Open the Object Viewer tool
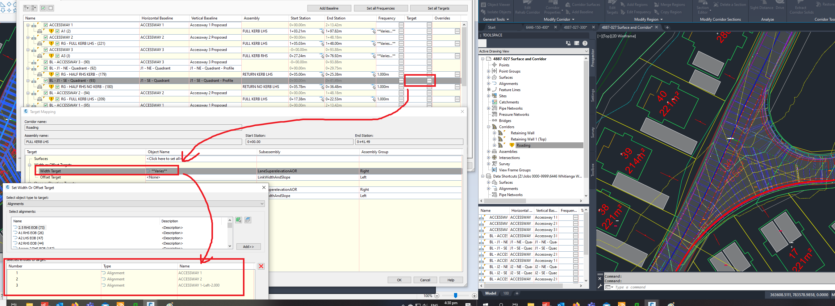 point(496,4)
